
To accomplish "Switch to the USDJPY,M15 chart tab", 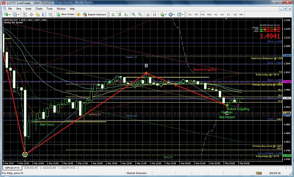I will pos(68,168).
